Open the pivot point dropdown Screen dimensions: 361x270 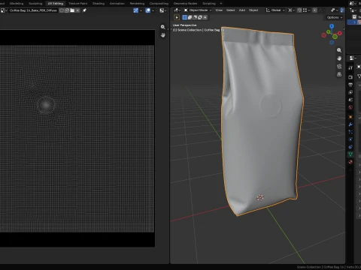tap(291, 10)
